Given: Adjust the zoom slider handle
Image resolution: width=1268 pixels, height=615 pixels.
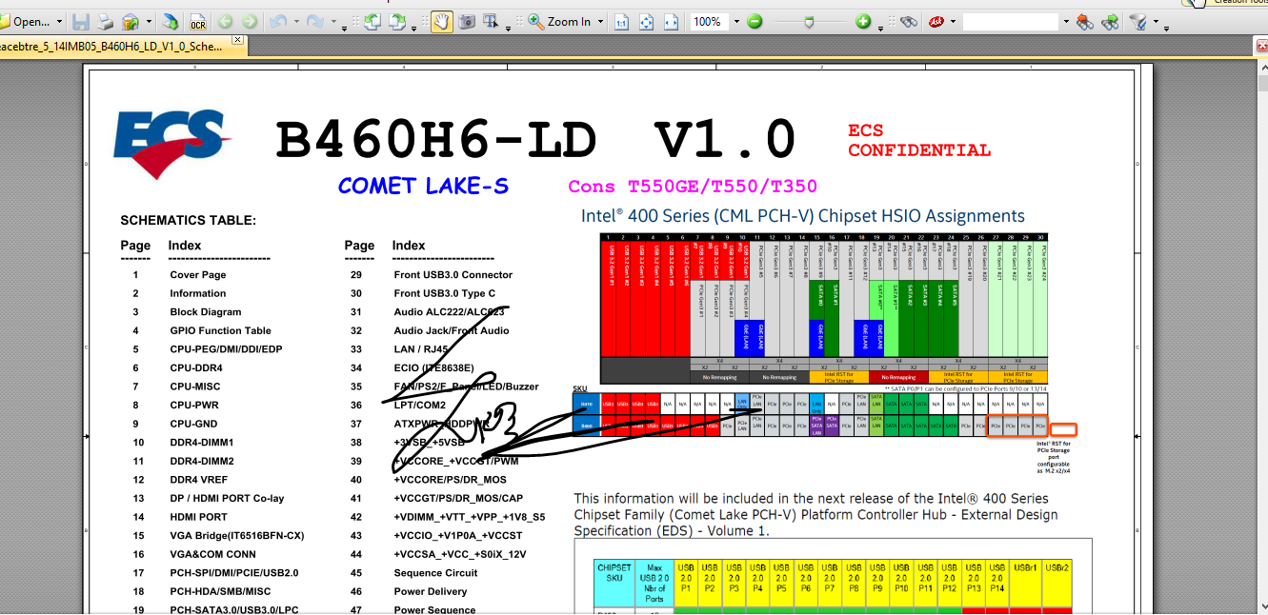Looking at the screenshot, I should coord(810,23).
